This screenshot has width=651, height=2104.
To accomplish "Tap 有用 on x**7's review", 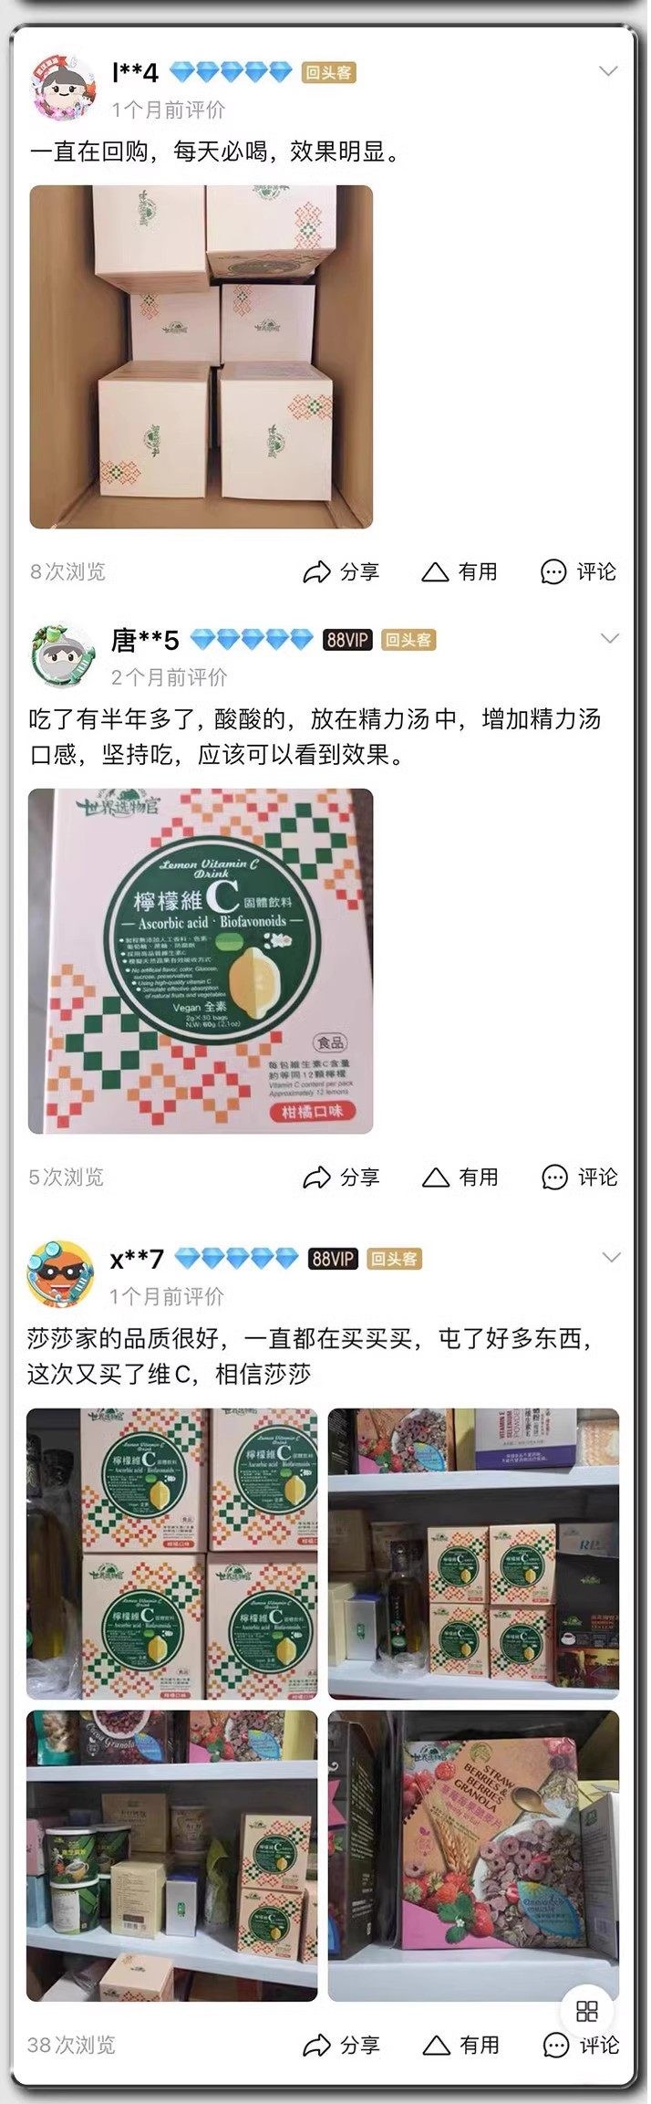I will (460, 2045).
